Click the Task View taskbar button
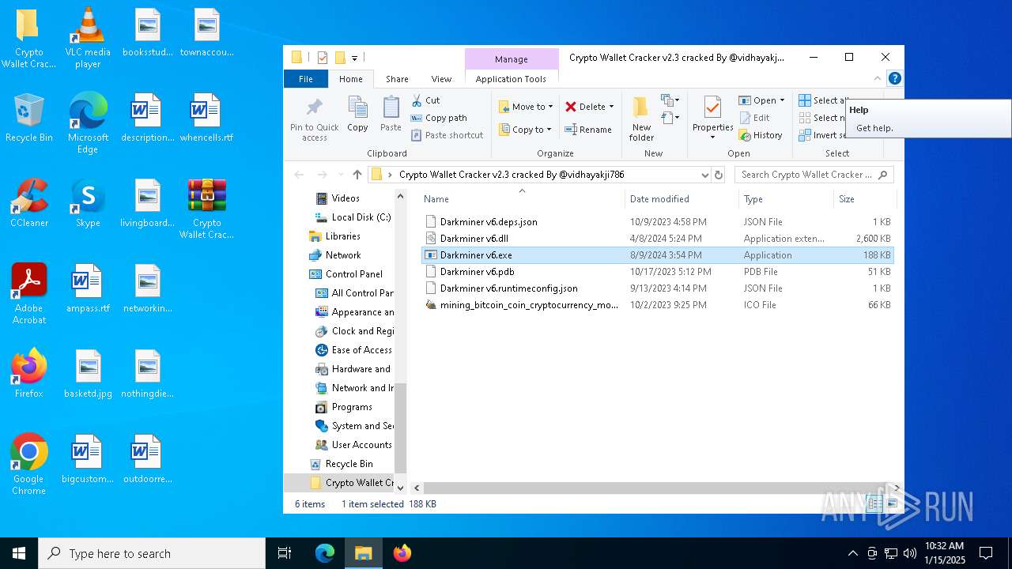The width and height of the screenshot is (1012, 569). tap(285, 553)
